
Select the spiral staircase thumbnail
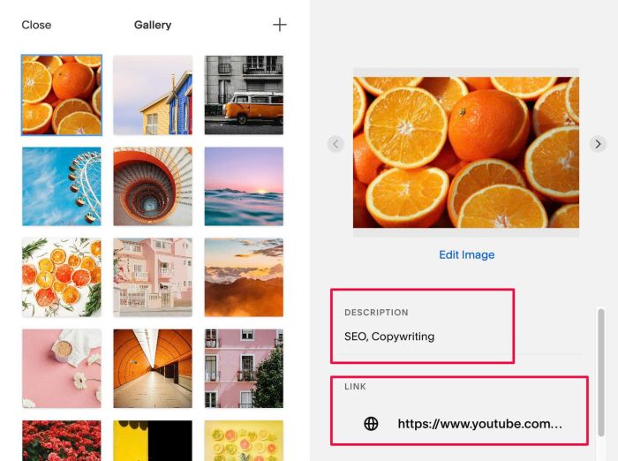pos(153,186)
